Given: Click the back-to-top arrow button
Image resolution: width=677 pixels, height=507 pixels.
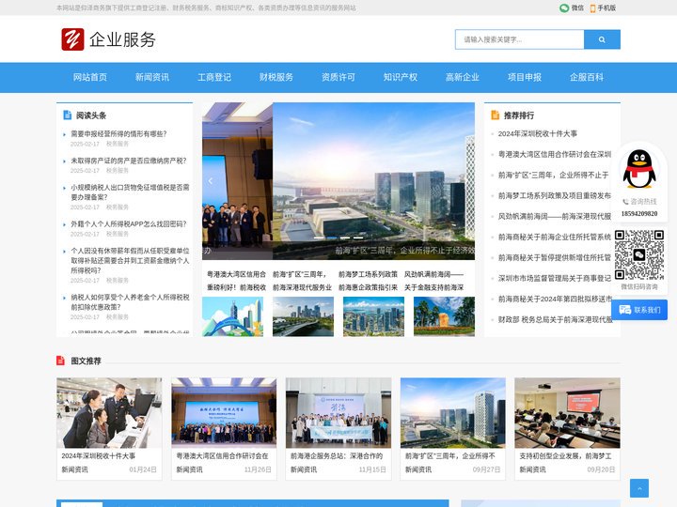Looking at the screenshot, I should [x=639, y=488].
